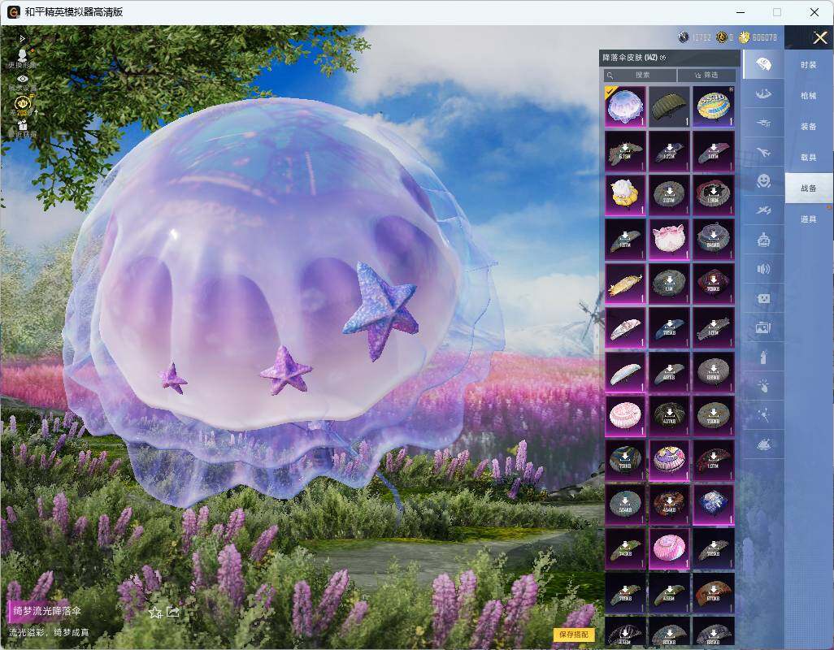Select the parachute skins category icon

(763, 64)
